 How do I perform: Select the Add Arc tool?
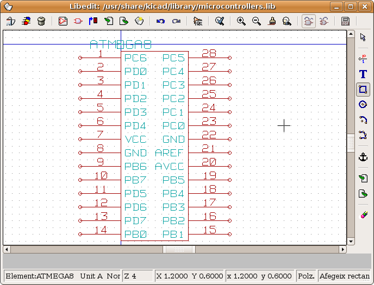click(x=363, y=120)
